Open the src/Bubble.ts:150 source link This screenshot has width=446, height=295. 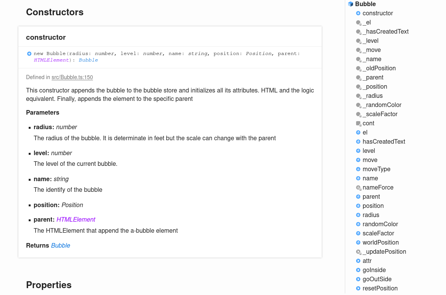[72, 77]
